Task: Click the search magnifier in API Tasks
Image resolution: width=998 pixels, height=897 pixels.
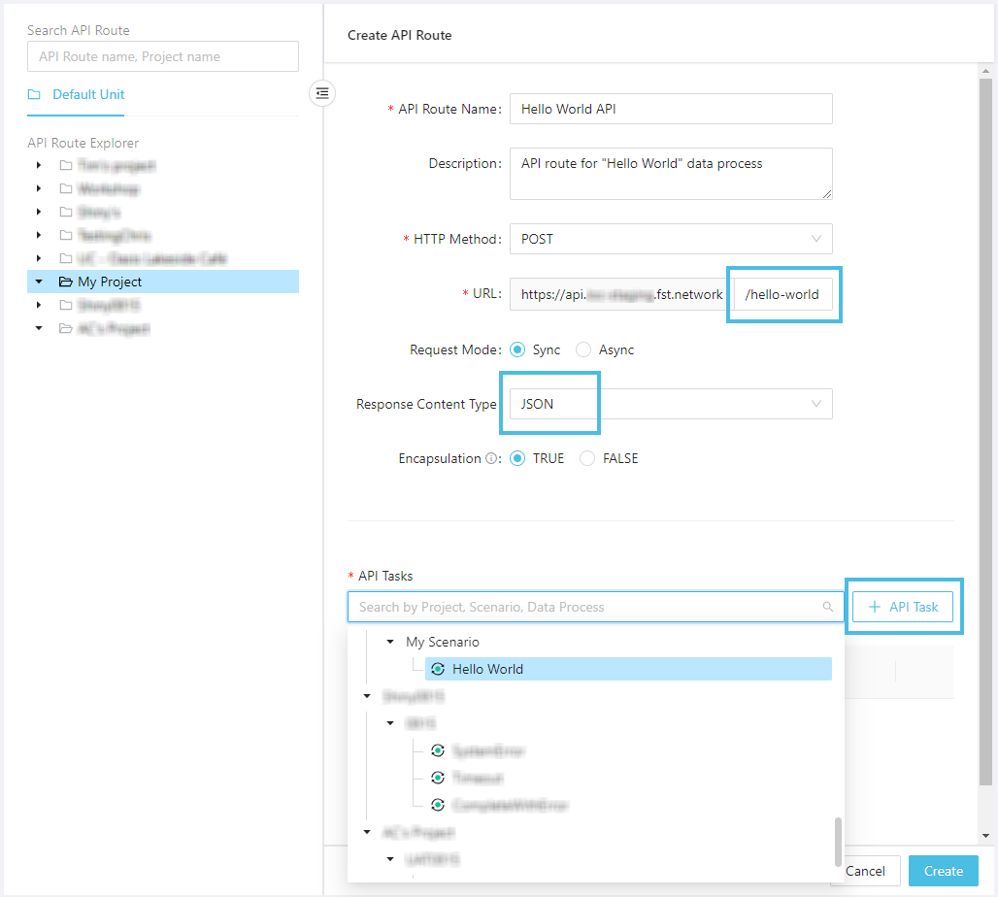Action: tap(828, 607)
